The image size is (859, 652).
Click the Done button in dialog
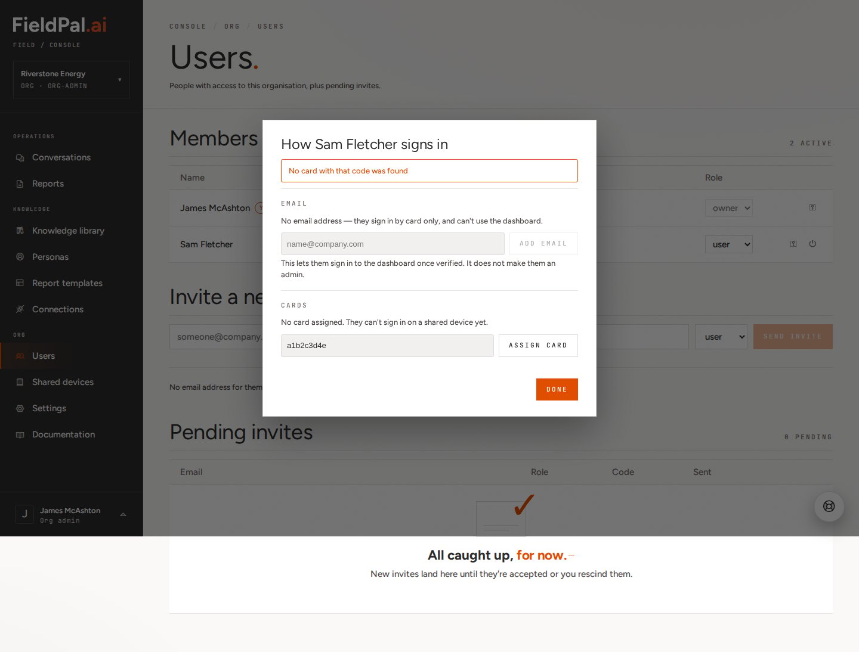557,389
